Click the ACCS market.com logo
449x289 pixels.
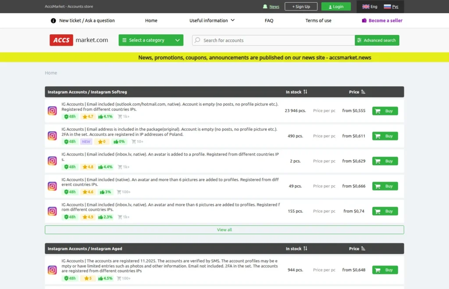(79, 40)
